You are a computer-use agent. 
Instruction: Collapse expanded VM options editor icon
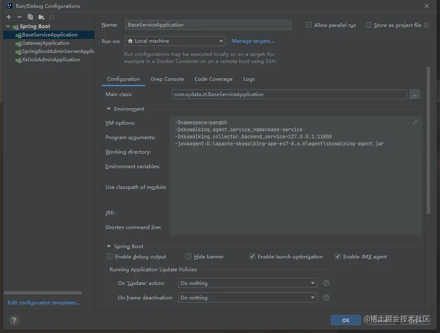[x=415, y=122]
